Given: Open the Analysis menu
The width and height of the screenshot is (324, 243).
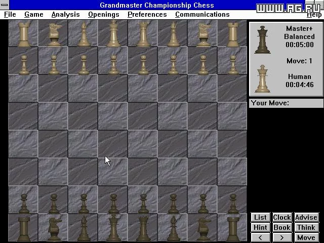Looking at the screenshot, I should click(x=65, y=15).
